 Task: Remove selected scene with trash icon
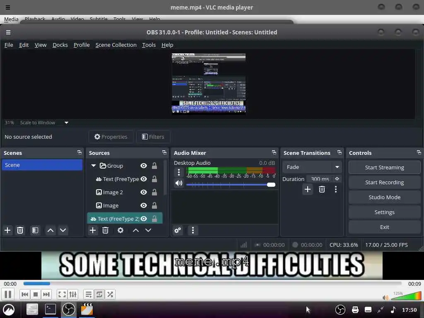[20, 230]
